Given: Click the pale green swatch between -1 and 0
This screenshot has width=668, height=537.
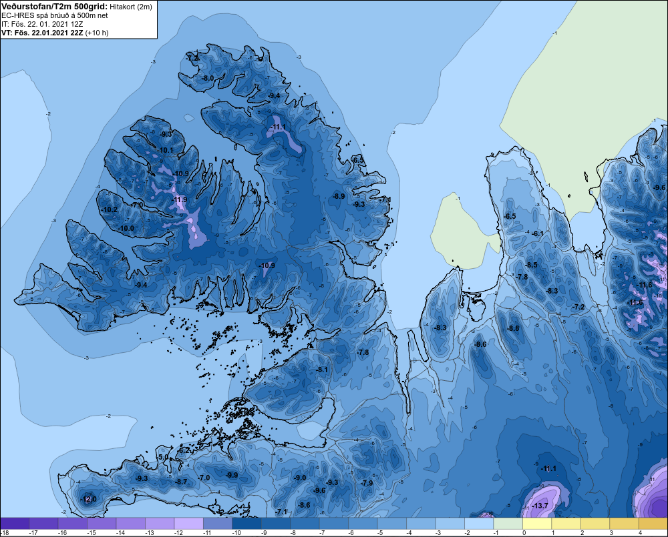Looking at the screenshot, I should point(508,524).
